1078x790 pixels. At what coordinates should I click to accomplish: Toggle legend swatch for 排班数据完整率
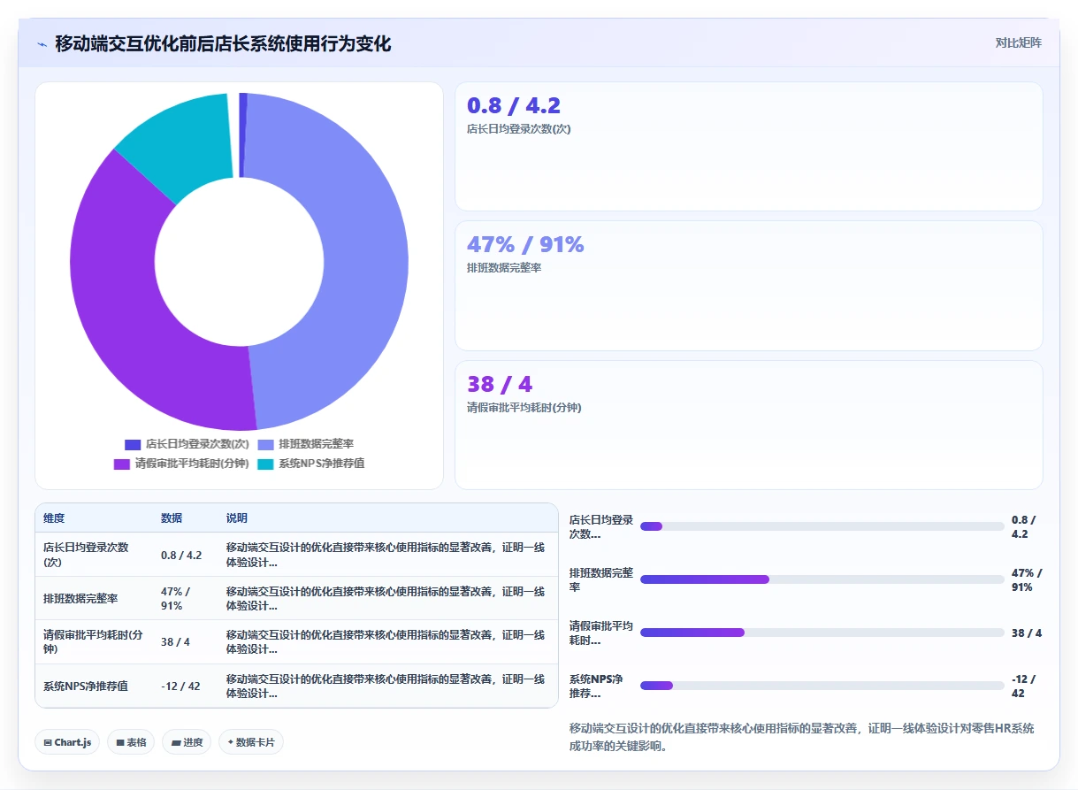click(265, 444)
